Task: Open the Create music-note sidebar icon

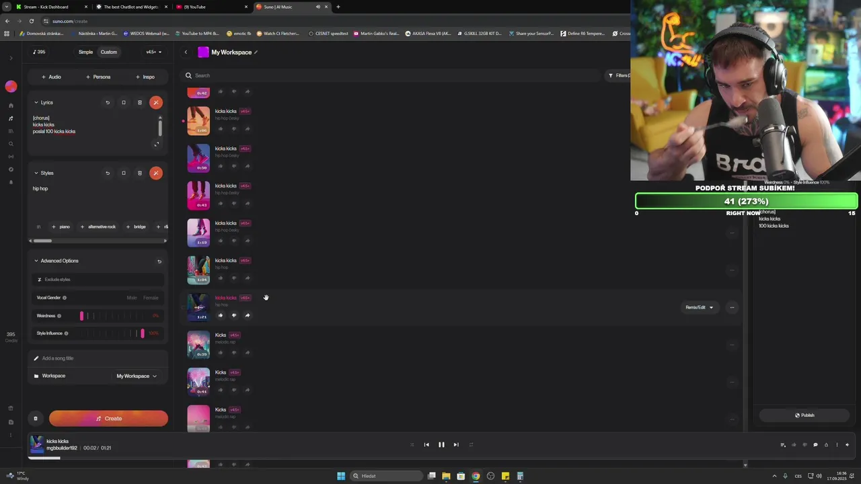Action: click(x=11, y=118)
